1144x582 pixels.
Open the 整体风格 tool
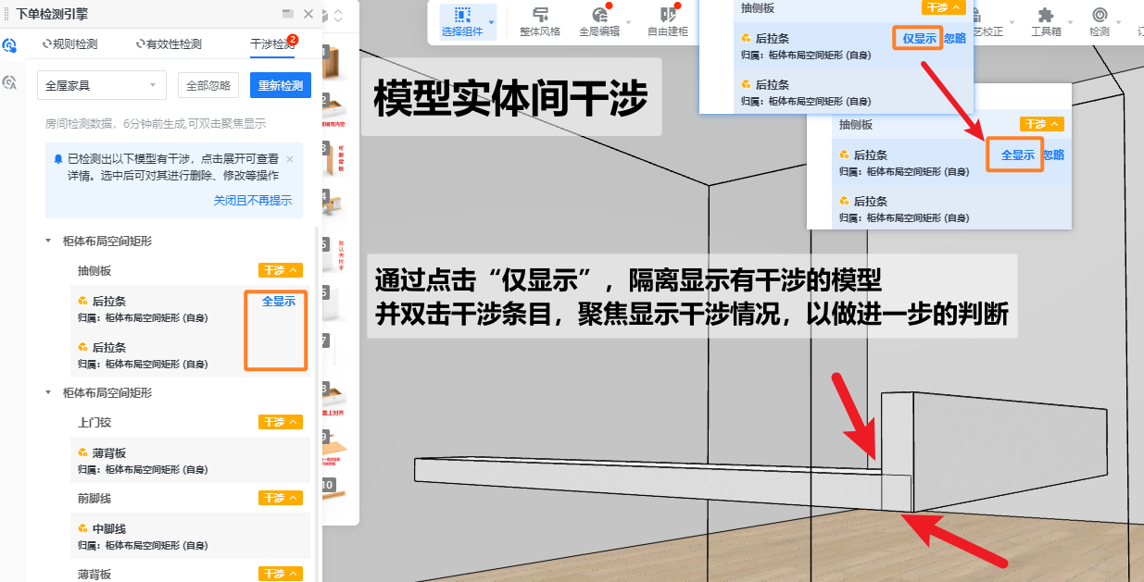540,21
